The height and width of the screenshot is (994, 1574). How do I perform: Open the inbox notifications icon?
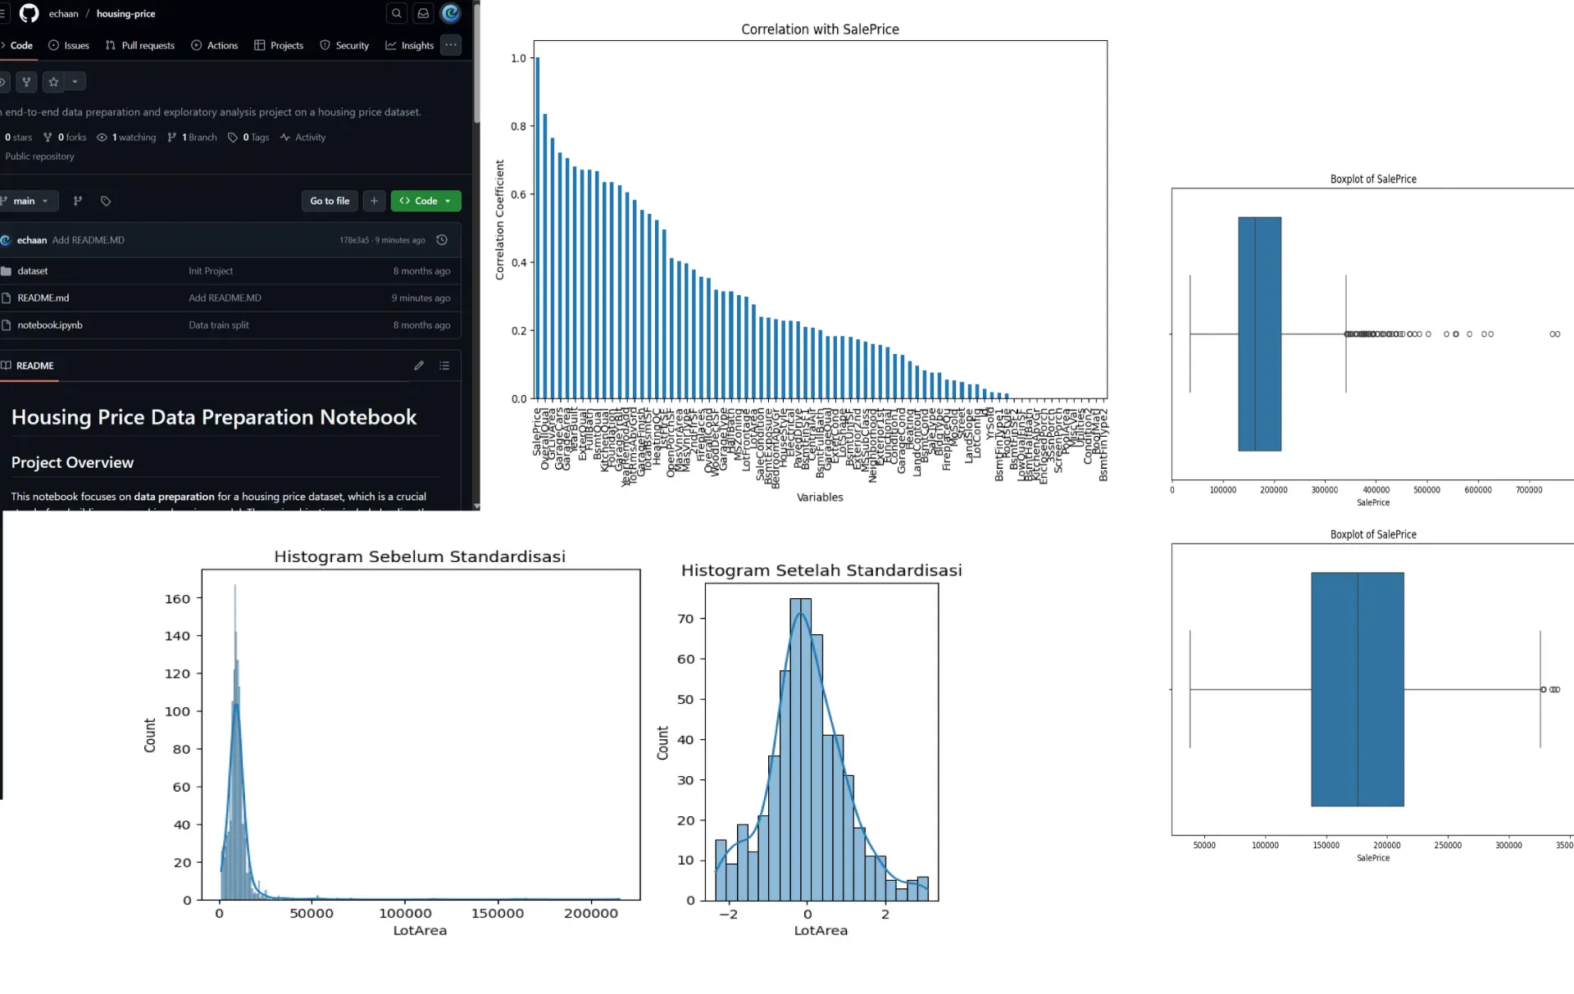(423, 13)
